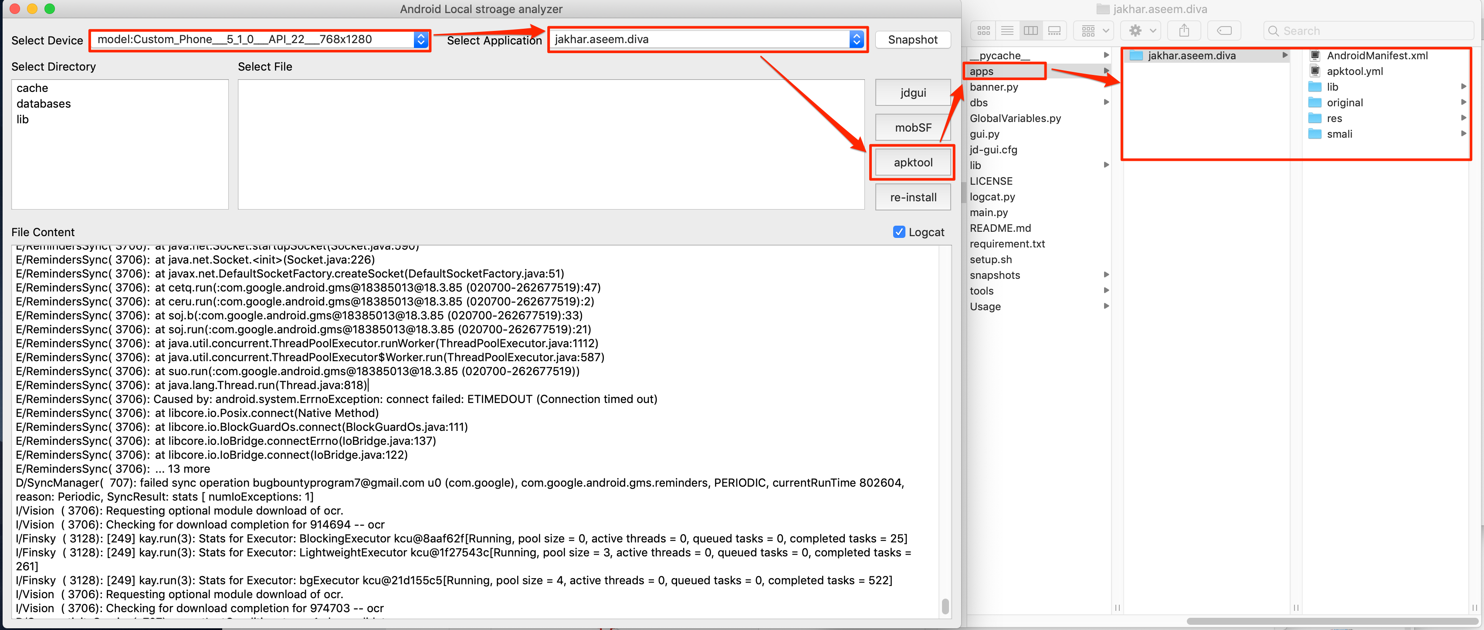This screenshot has width=1484, height=630.
Task: Open the group-by arrangement dropdown
Action: [x=1094, y=30]
